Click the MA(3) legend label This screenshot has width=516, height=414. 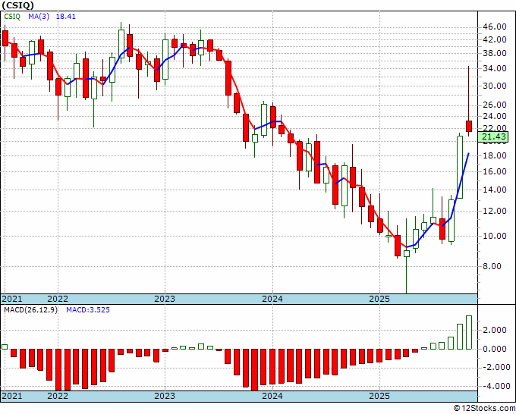tap(39, 17)
